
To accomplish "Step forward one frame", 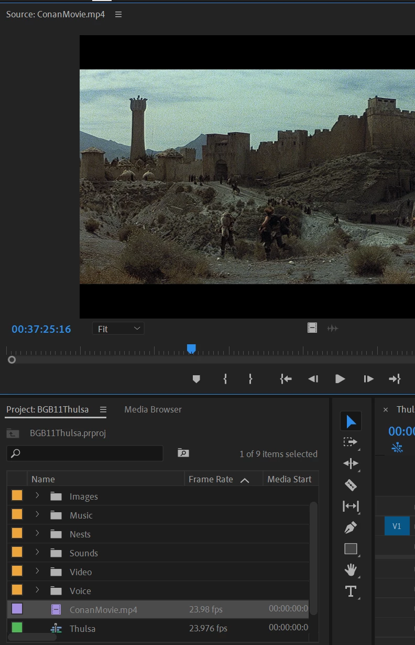I will pos(368,378).
